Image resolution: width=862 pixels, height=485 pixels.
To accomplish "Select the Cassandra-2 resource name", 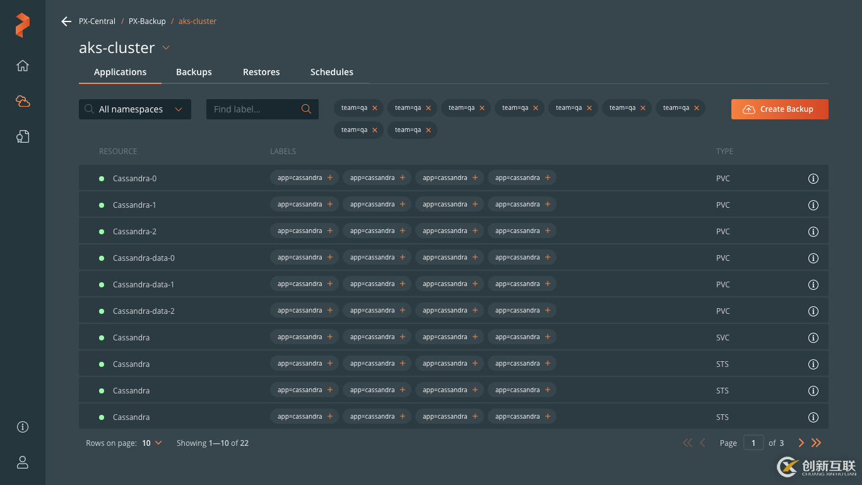I will coord(134,232).
